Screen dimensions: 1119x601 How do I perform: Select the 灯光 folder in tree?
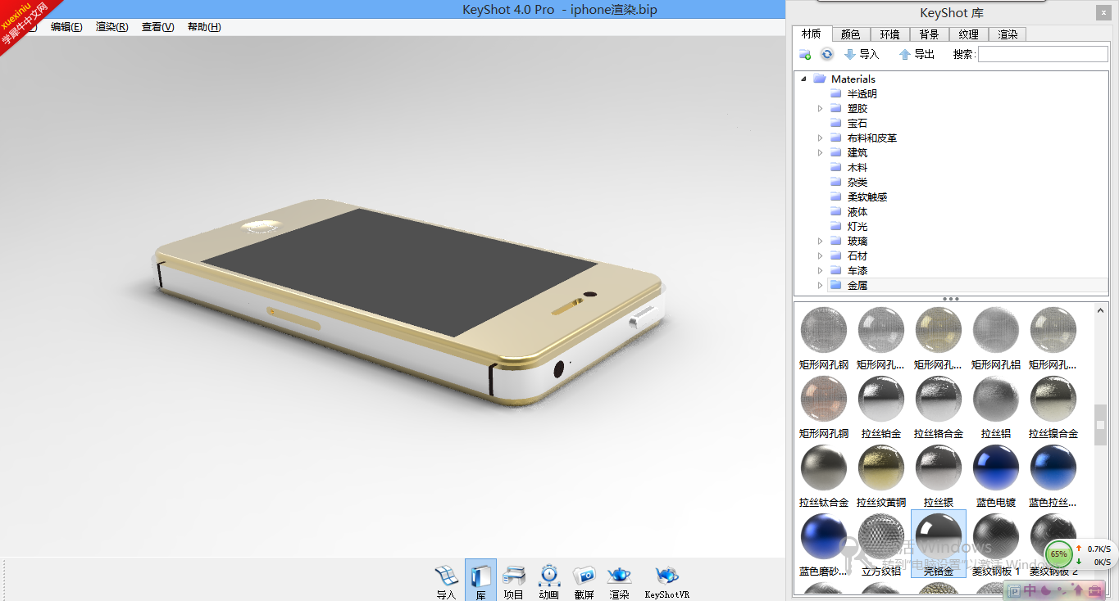[x=857, y=226]
